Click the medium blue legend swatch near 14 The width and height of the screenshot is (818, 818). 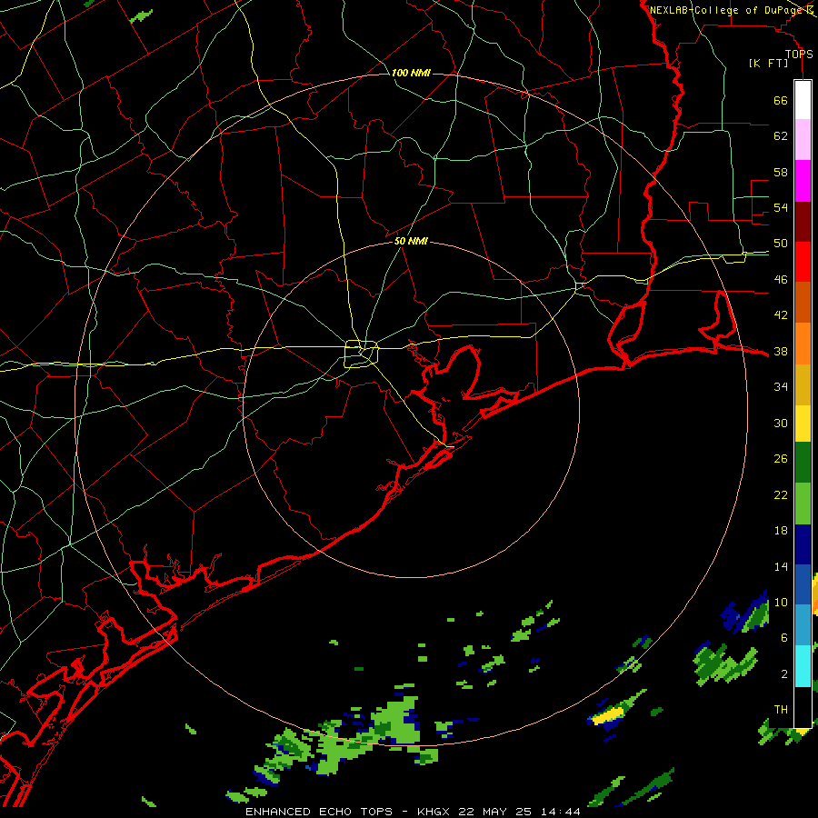tap(803, 584)
